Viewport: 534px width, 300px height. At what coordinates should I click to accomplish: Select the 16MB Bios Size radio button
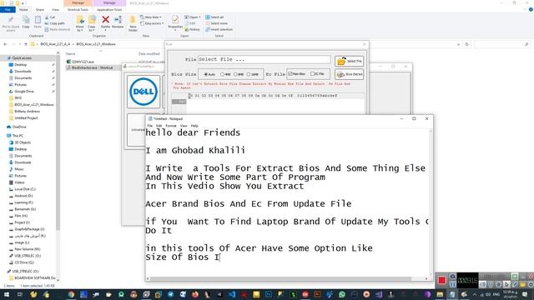click(249, 74)
